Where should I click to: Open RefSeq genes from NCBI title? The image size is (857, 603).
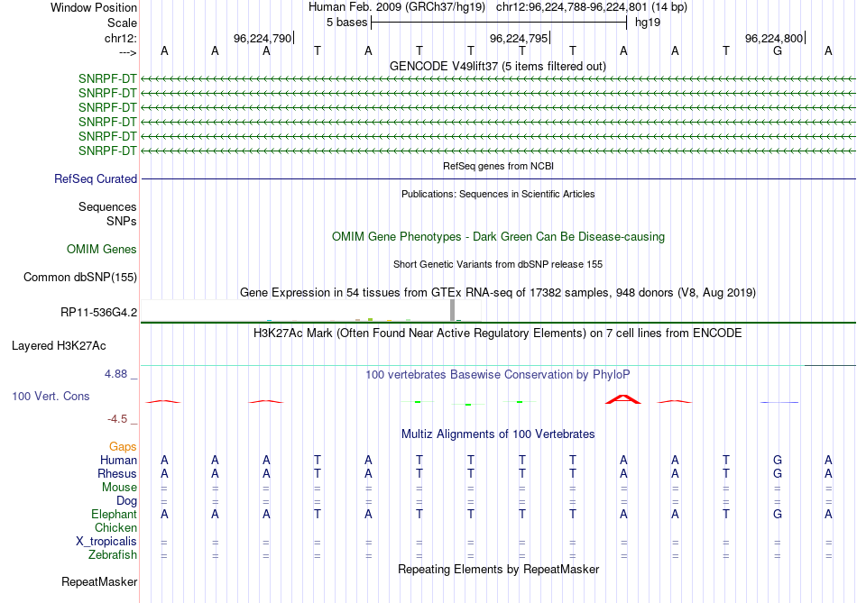[498, 166]
